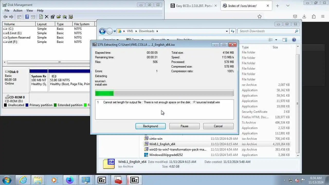The height and width of the screenshot is (185, 329).
Task: Bookmark this page with the star icon
Action: 260,16
